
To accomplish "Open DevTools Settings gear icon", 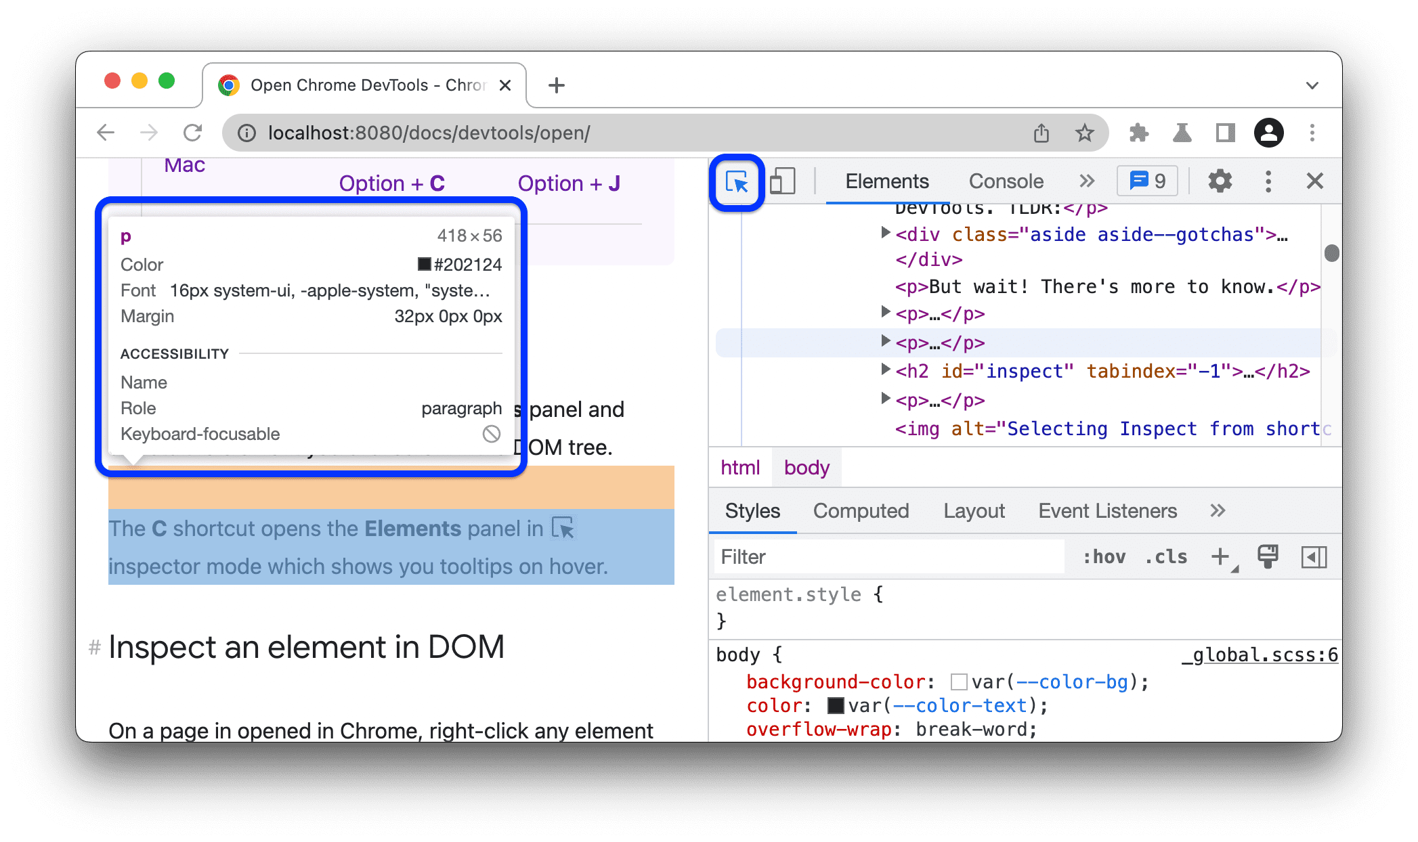I will pyautogui.click(x=1220, y=181).
